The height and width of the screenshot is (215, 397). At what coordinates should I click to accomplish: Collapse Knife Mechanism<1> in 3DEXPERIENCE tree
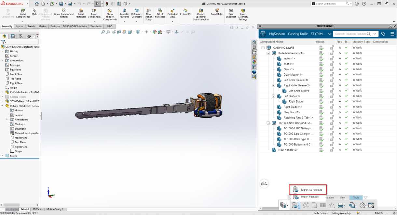(x=268, y=53)
